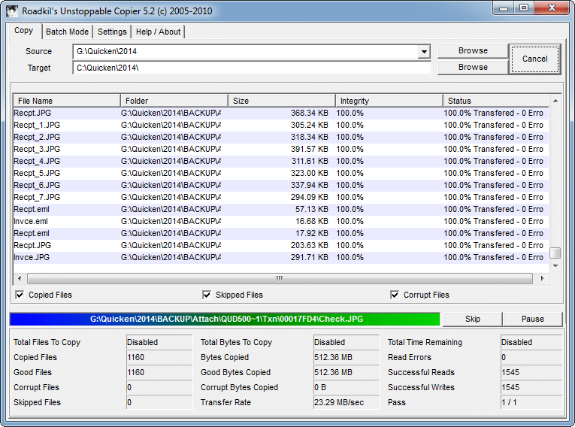Image resolution: width=575 pixels, height=427 pixels.
Task: Sort list by Size column header
Action: coord(282,101)
